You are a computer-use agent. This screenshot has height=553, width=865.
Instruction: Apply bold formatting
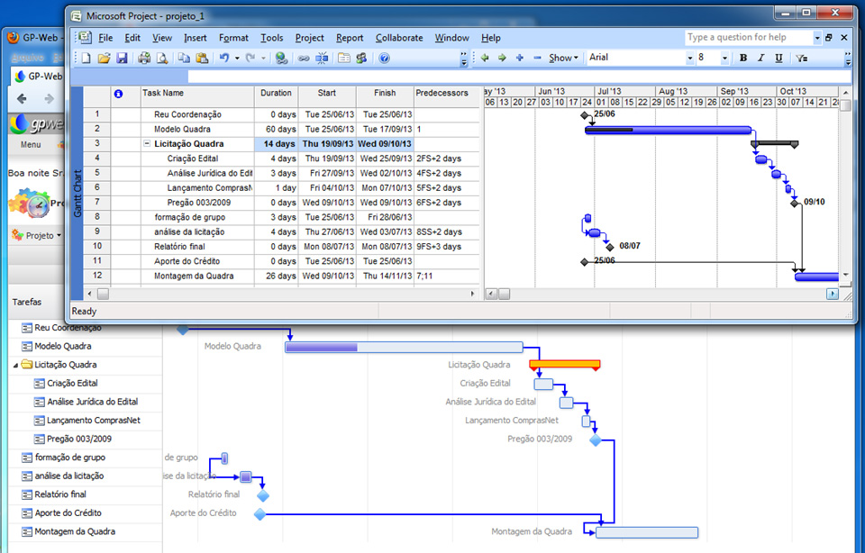point(743,58)
